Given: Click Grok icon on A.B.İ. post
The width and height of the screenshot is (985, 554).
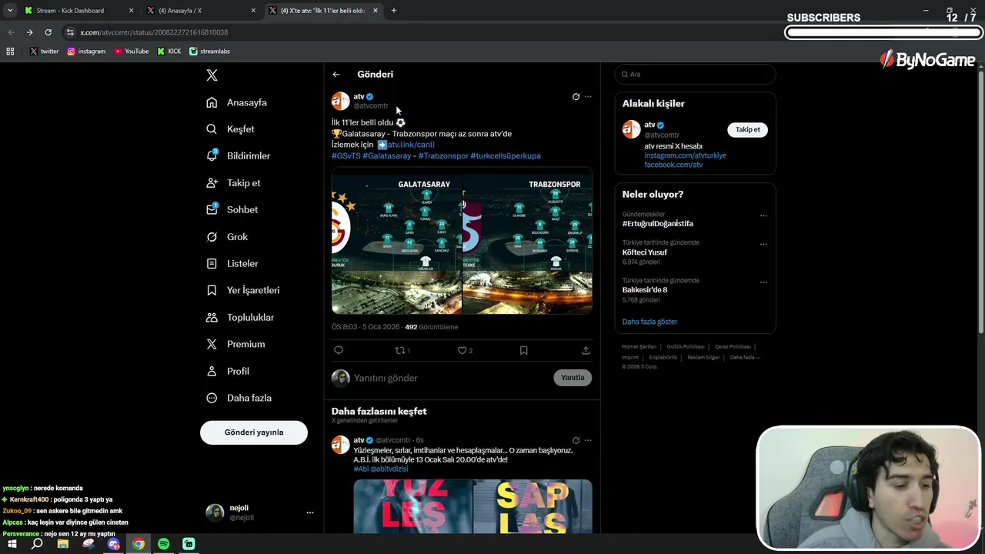Looking at the screenshot, I should click(x=576, y=441).
